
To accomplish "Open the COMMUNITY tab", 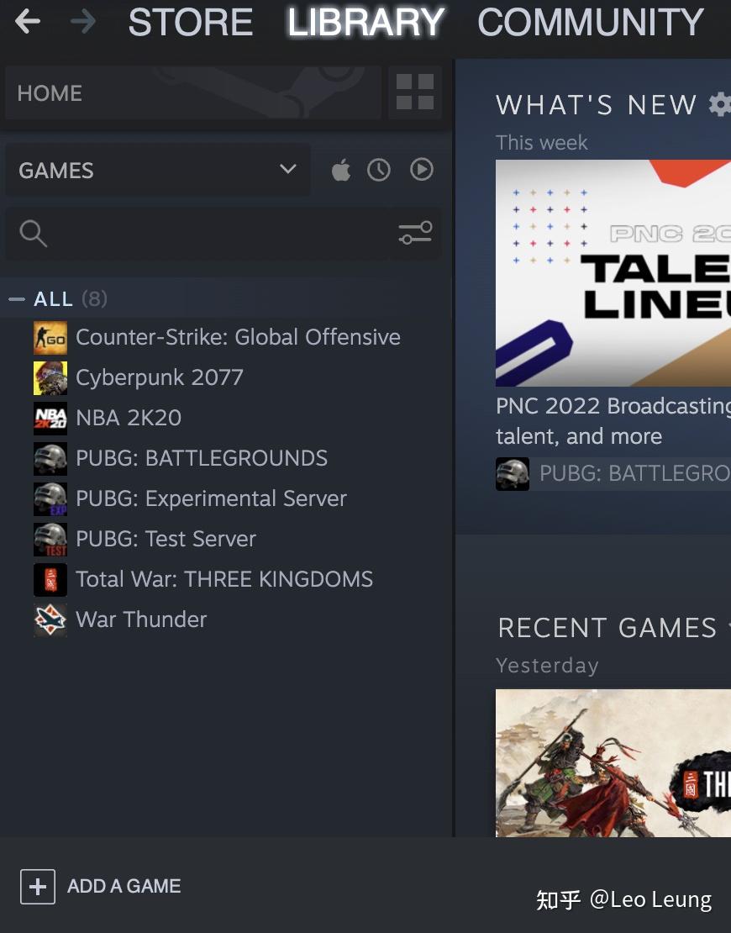I will 591,23.
